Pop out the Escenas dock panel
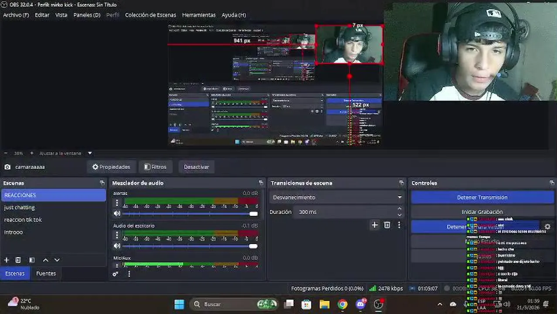The width and height of the screenshot is (557, 314). click(102, 183)
